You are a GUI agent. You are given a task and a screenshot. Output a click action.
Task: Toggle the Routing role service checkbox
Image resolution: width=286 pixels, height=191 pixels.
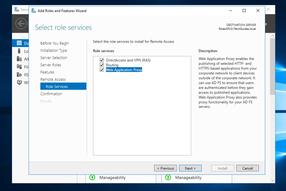101,65
